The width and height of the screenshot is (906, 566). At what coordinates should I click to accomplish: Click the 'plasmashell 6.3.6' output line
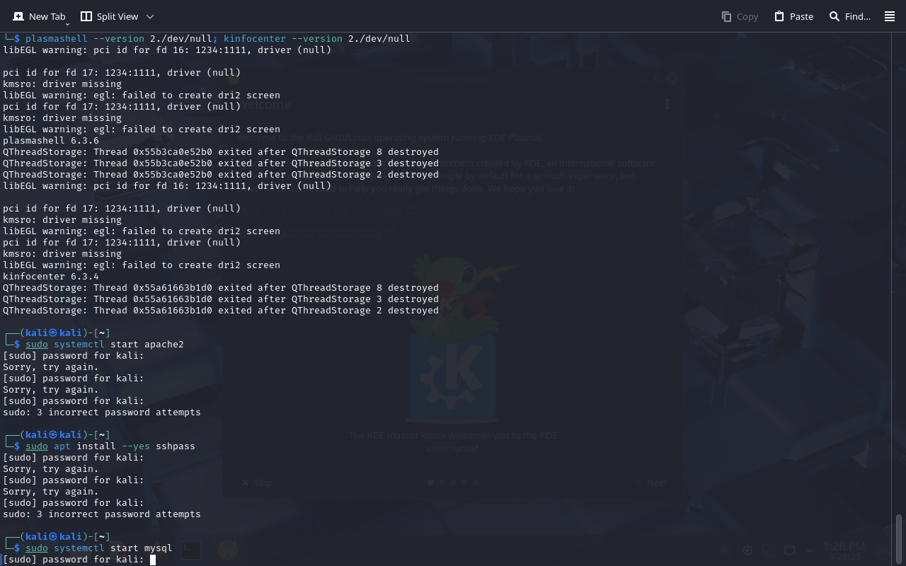(x=51, y=141)
